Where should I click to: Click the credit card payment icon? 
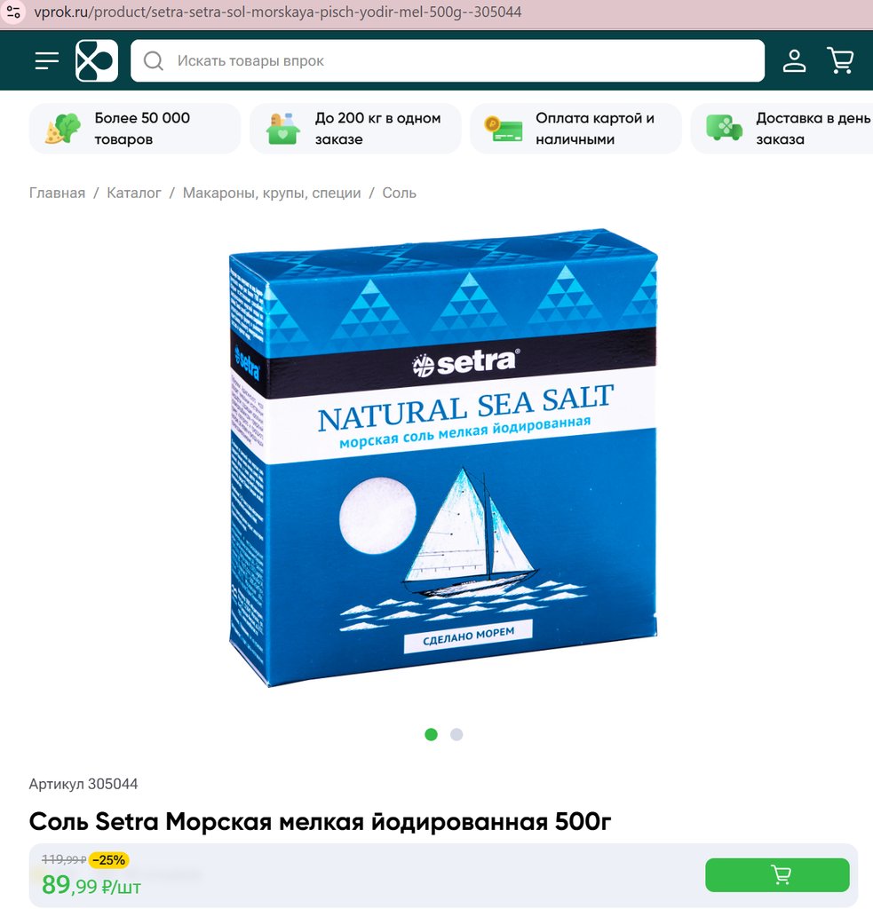click(504, 129)
